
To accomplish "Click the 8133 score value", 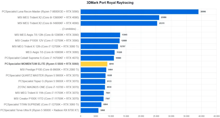I will pyautogui.click(x=109, y=81).
